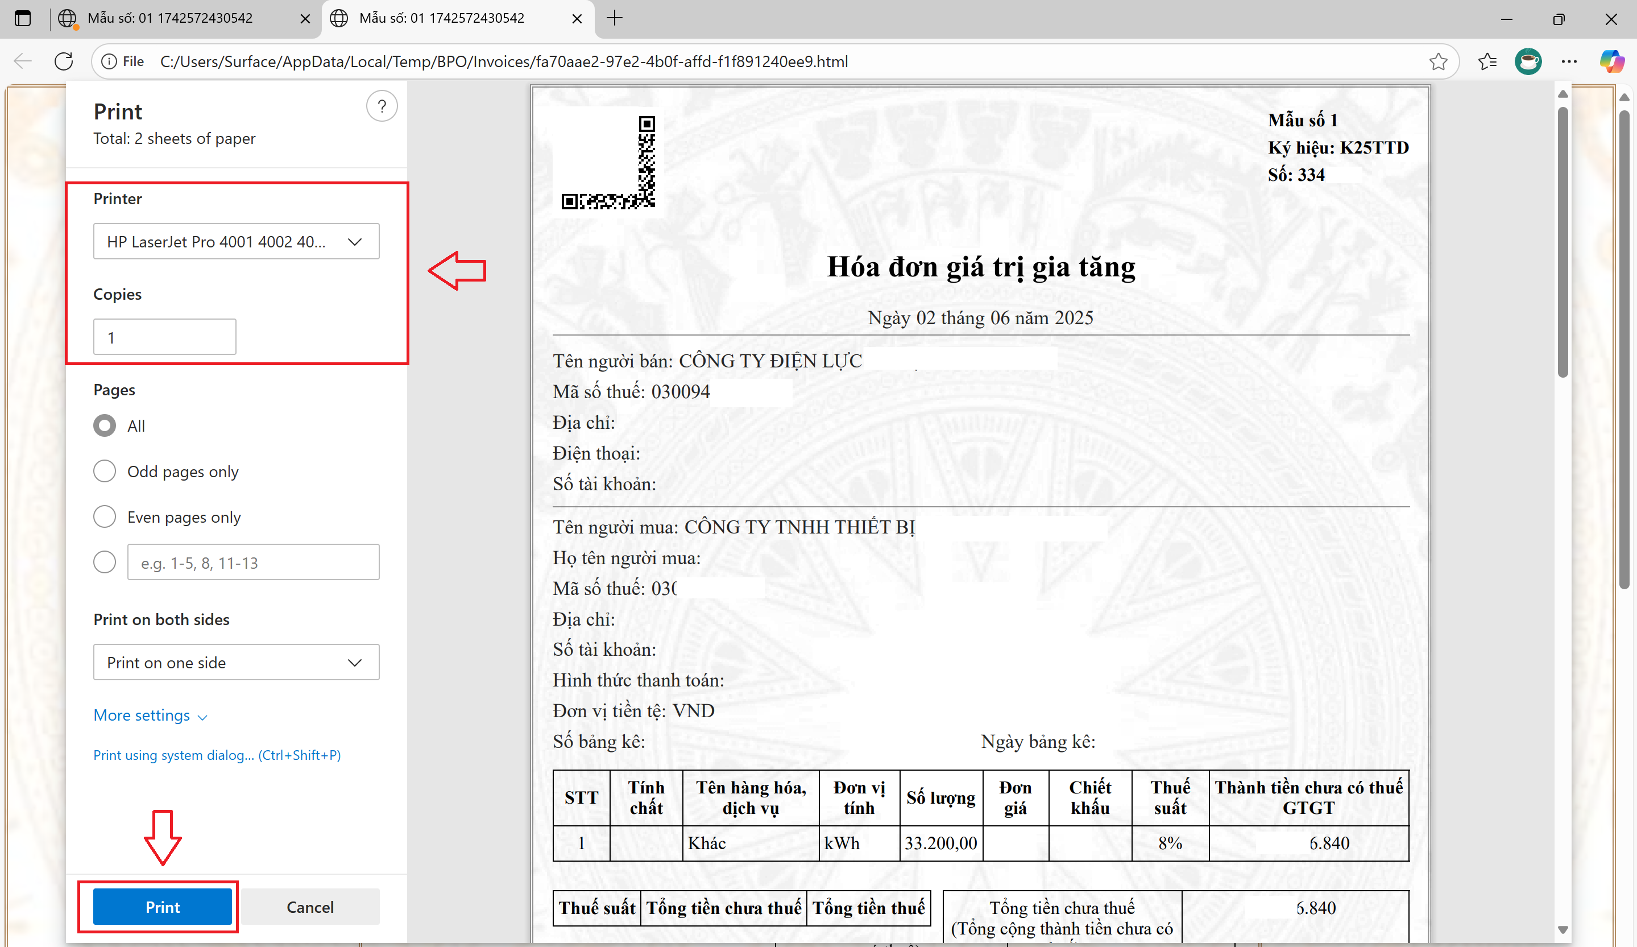
Task: Select the Odd pages only option
Action: pyautogui.click(x=105, y=472)
